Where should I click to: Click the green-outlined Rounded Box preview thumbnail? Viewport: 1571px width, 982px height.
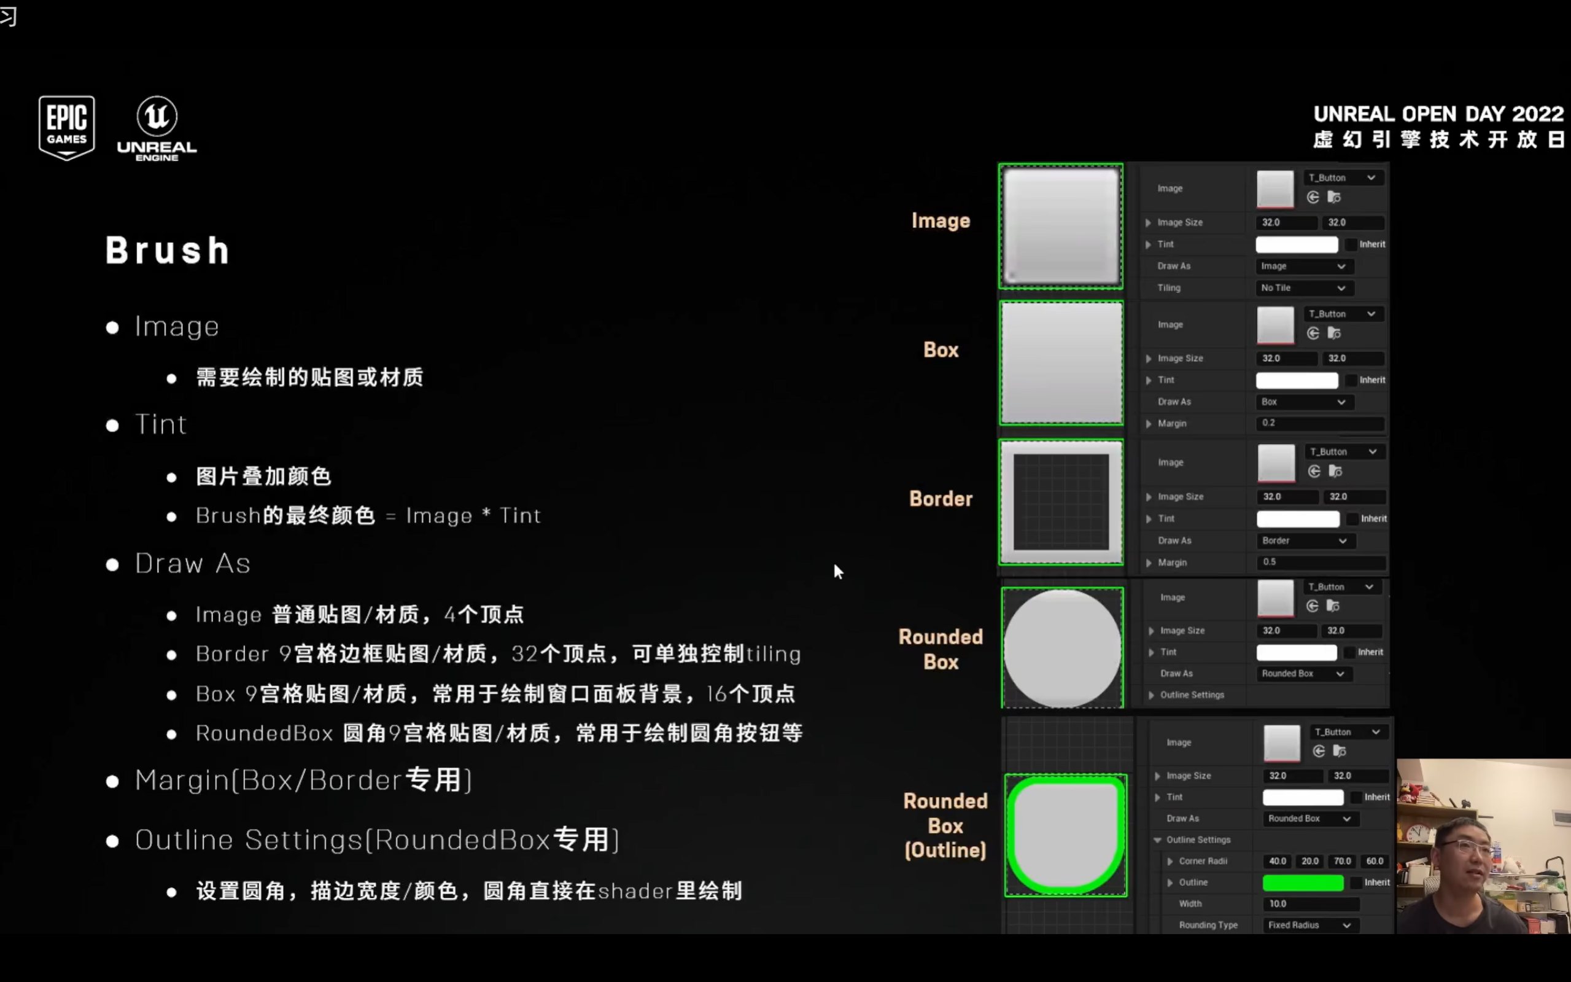coord(1065,835)
